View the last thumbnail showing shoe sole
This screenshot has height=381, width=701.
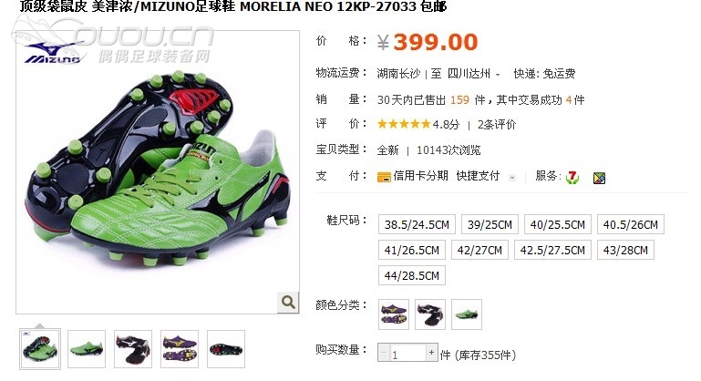click(x=226, y=349)
